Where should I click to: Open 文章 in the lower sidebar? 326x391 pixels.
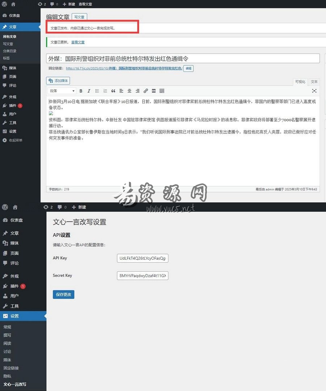click(x=14, y=233)
